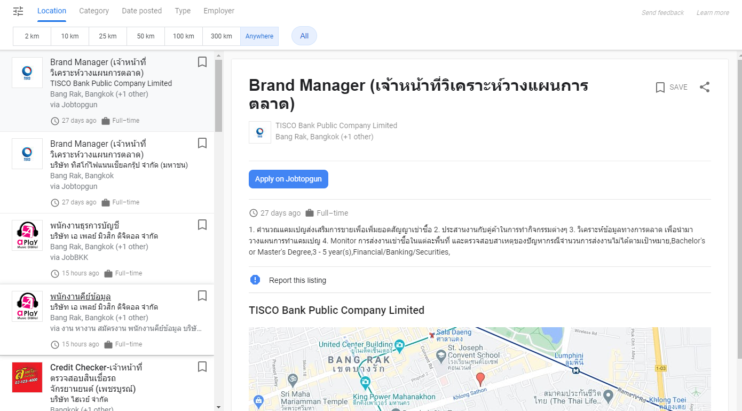Select the Location filter tab
Viewport: 742px width, 411px height.
coord(52,11)
